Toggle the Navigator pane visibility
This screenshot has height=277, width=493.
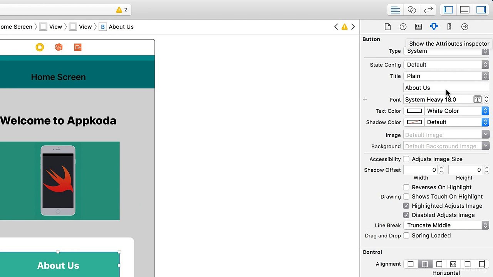point(448,10)
